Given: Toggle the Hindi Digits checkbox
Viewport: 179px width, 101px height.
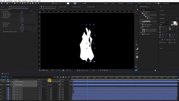Looking at the screenshot, I should point(169,42).
